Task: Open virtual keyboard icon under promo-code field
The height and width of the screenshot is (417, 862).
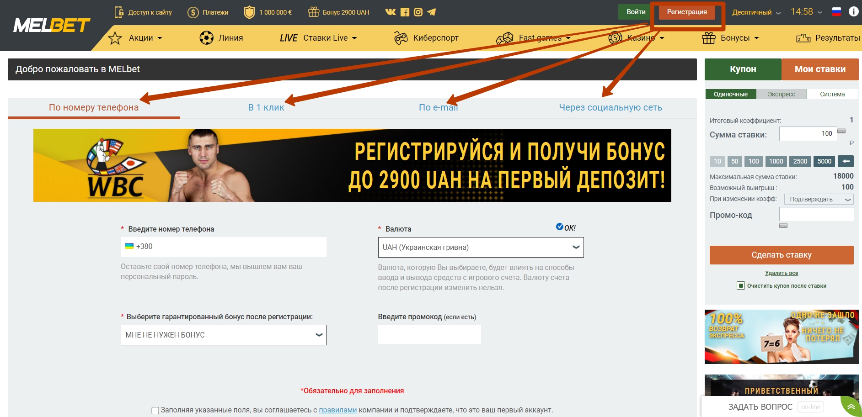Action: (783, 226)
